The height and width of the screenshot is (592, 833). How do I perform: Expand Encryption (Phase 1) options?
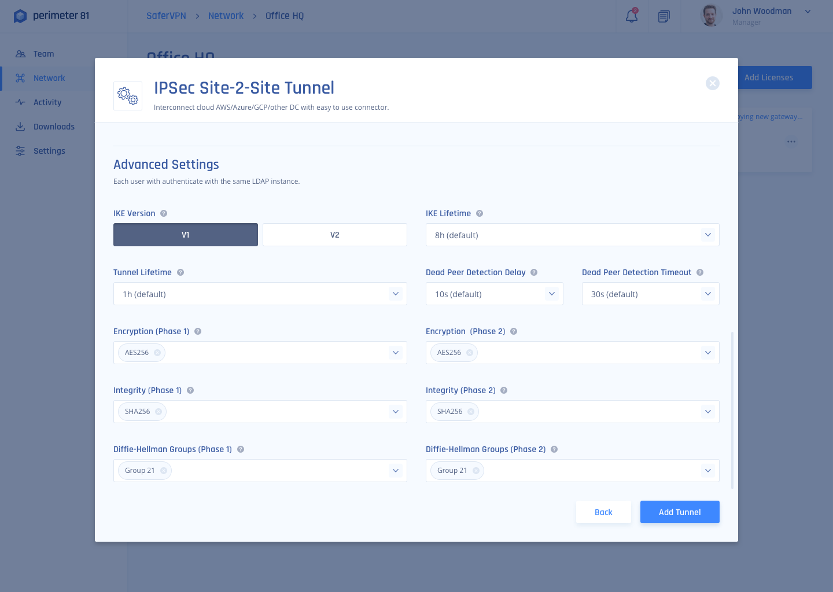[x=396, y=353]
